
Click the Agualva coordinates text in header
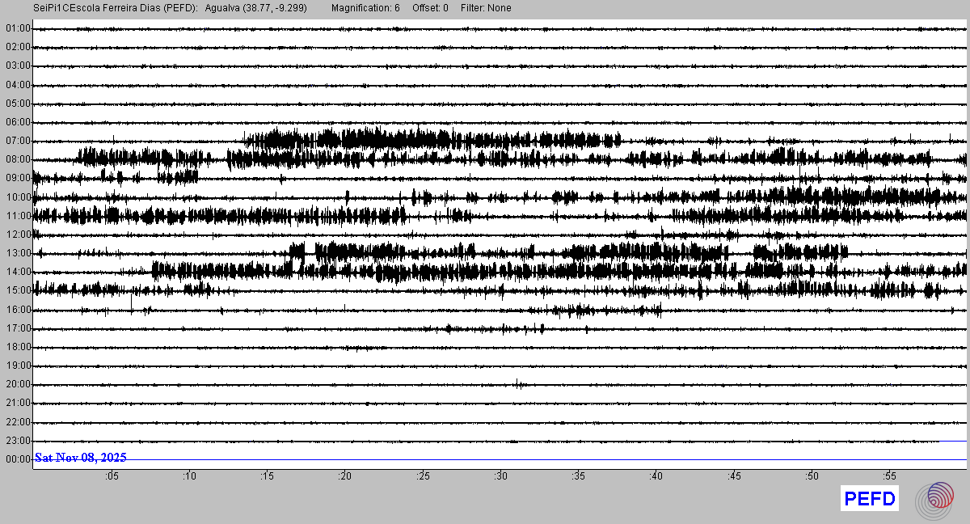coord(255,8)
